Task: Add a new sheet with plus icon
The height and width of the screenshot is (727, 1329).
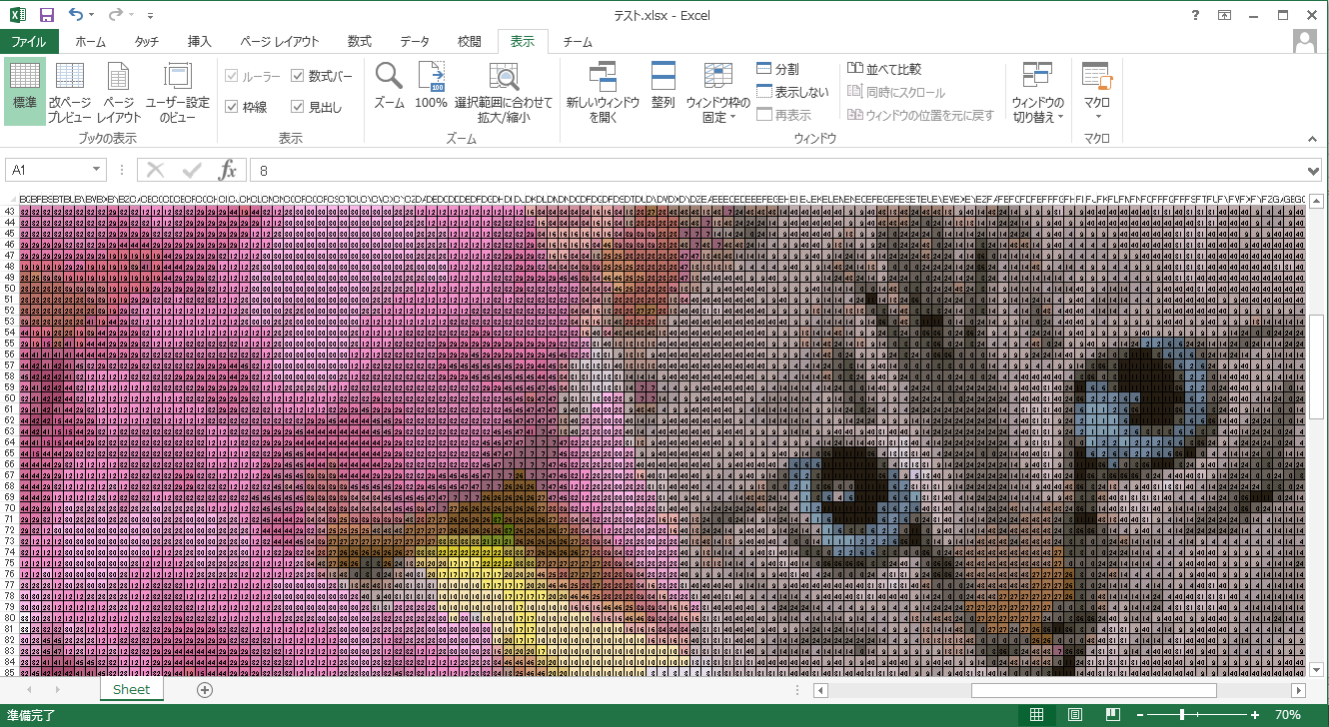Action: point(205,690)
